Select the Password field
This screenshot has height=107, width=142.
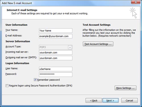coord(56,74)
